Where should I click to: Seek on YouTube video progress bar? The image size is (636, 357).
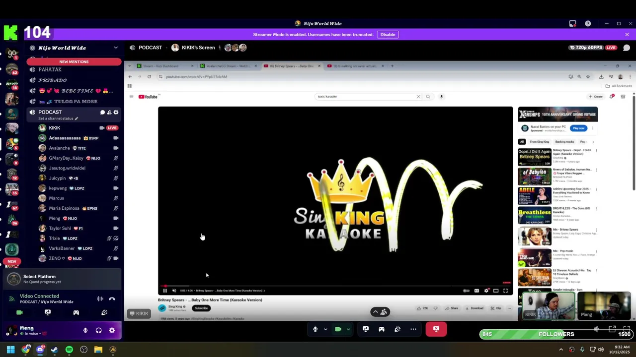[x=335, y=286]
